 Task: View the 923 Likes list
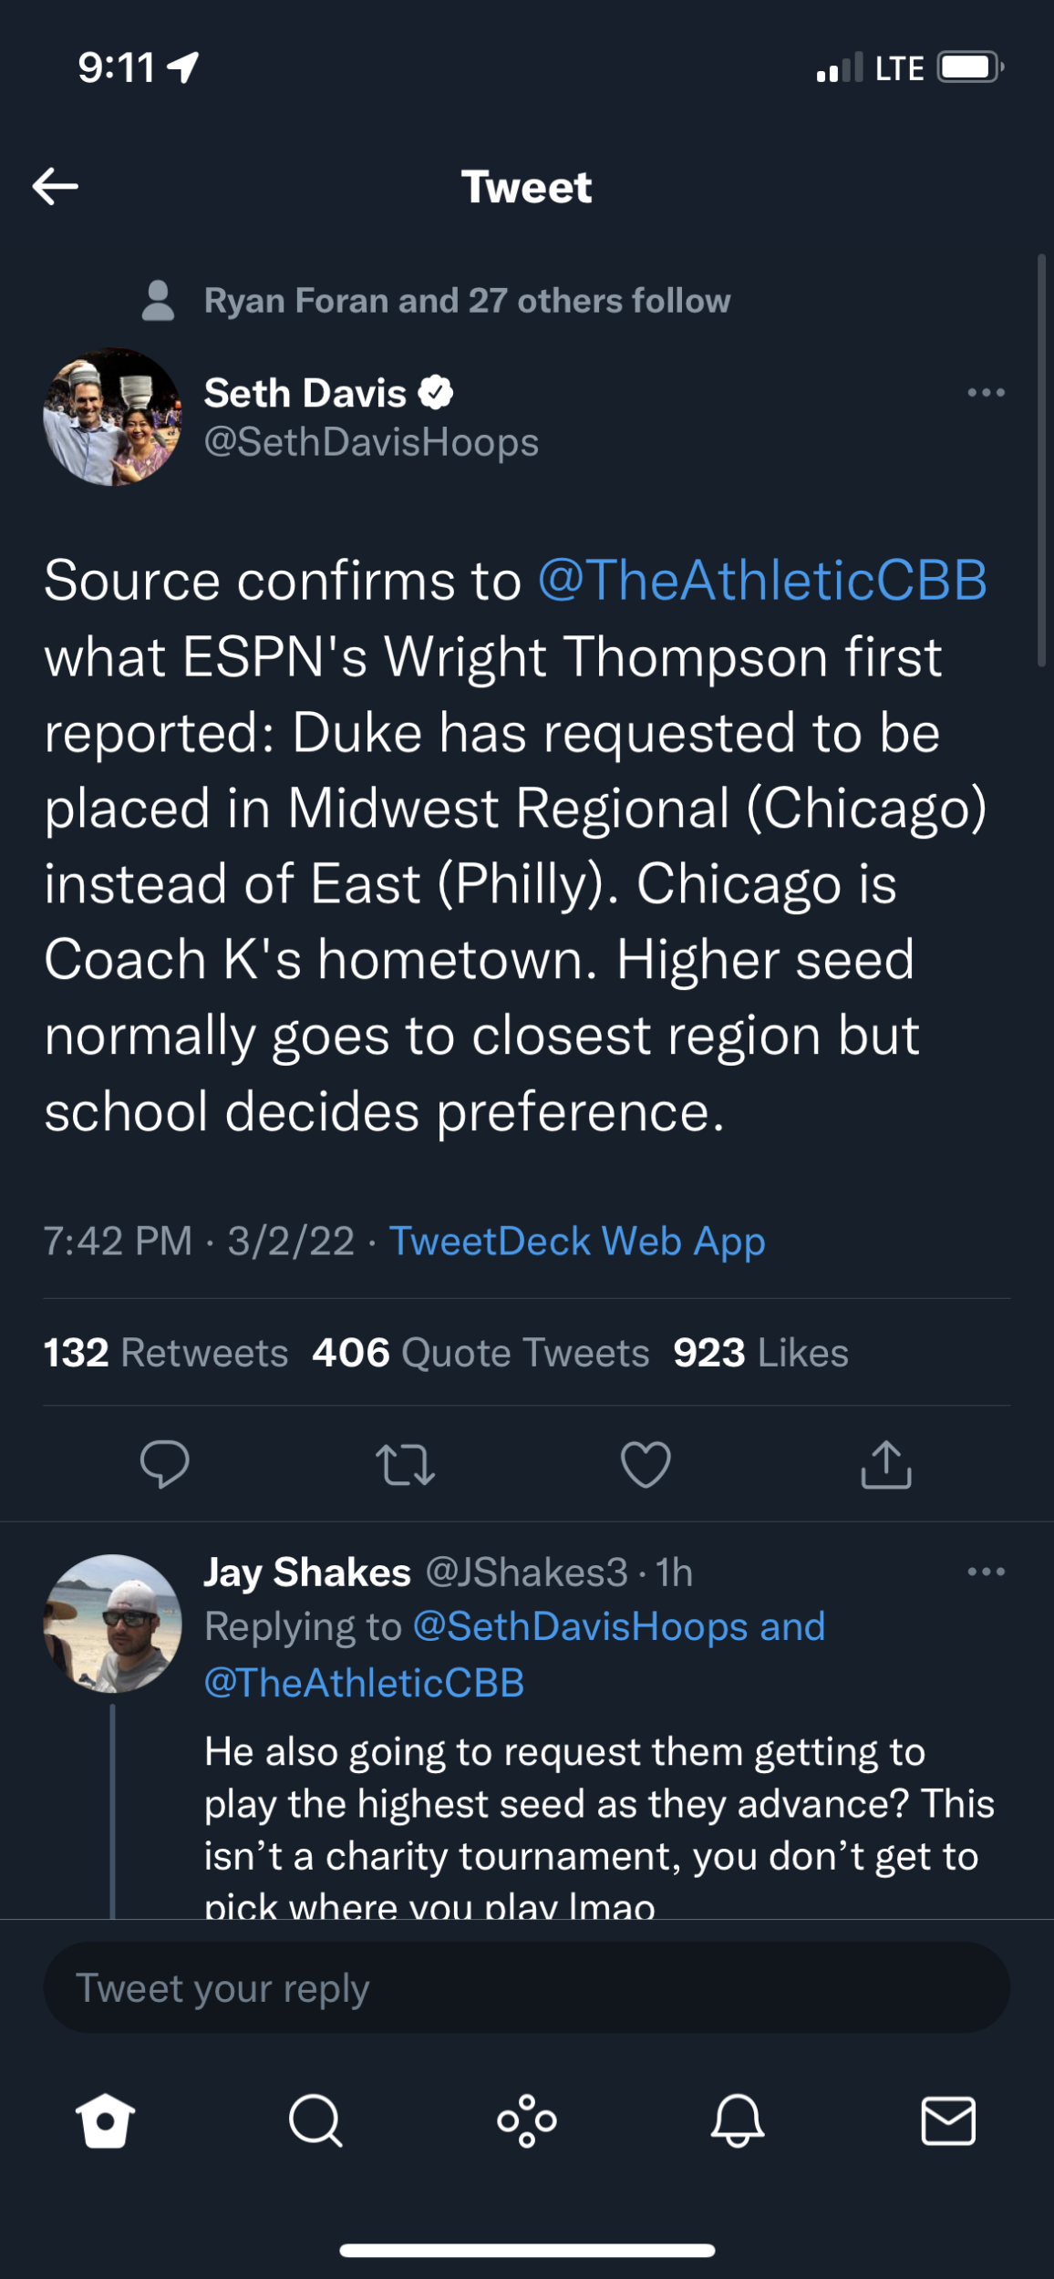click(x=760, y=1353)
